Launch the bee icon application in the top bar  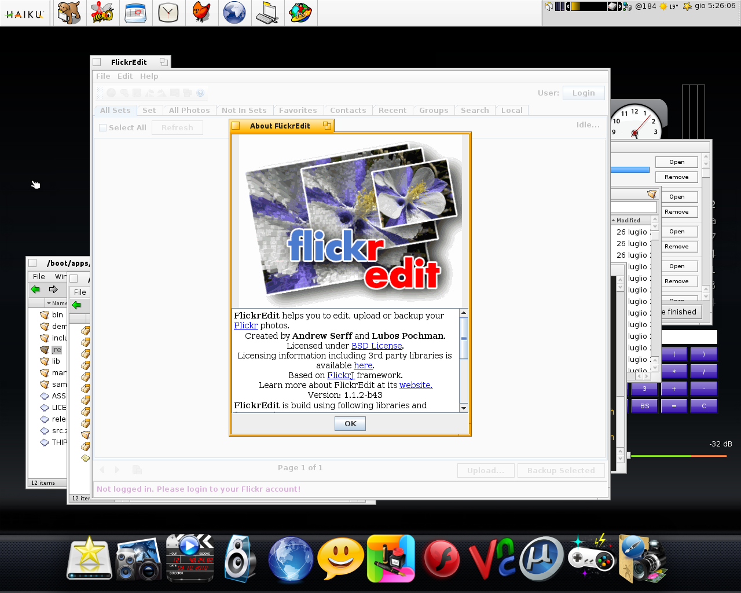pos(102,13)
